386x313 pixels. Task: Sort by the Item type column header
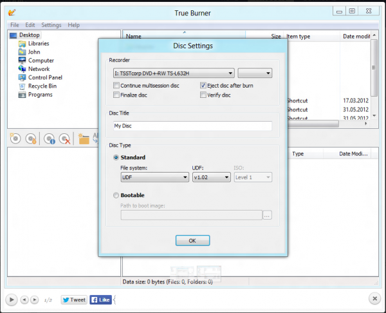click(311, 37)
